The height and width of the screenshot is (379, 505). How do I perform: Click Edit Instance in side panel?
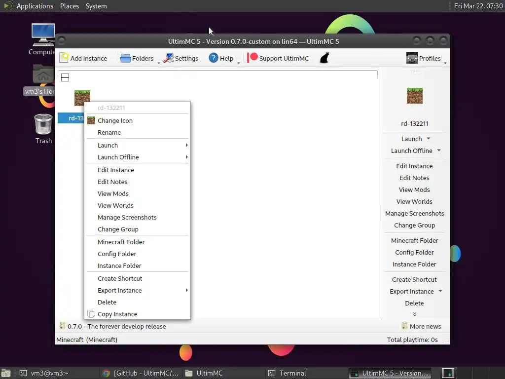click(414, 166)
